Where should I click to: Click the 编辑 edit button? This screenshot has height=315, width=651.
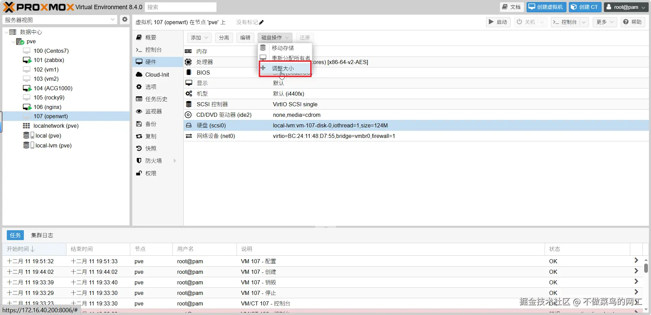coord(245,38)
